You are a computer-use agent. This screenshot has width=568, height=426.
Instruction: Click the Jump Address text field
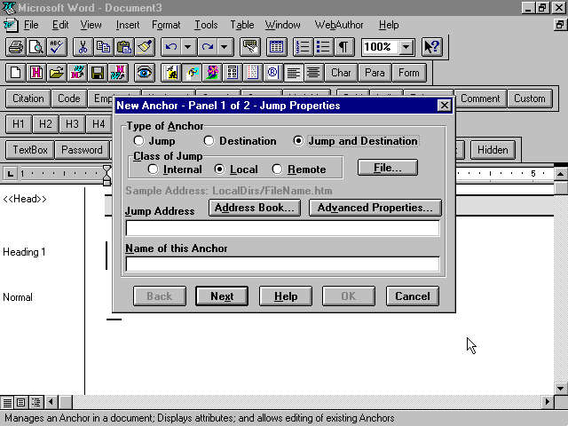point(282,228)
